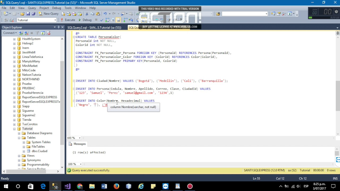
Task: Click the Cut scissors icon
Action: (x=87, y=14)
